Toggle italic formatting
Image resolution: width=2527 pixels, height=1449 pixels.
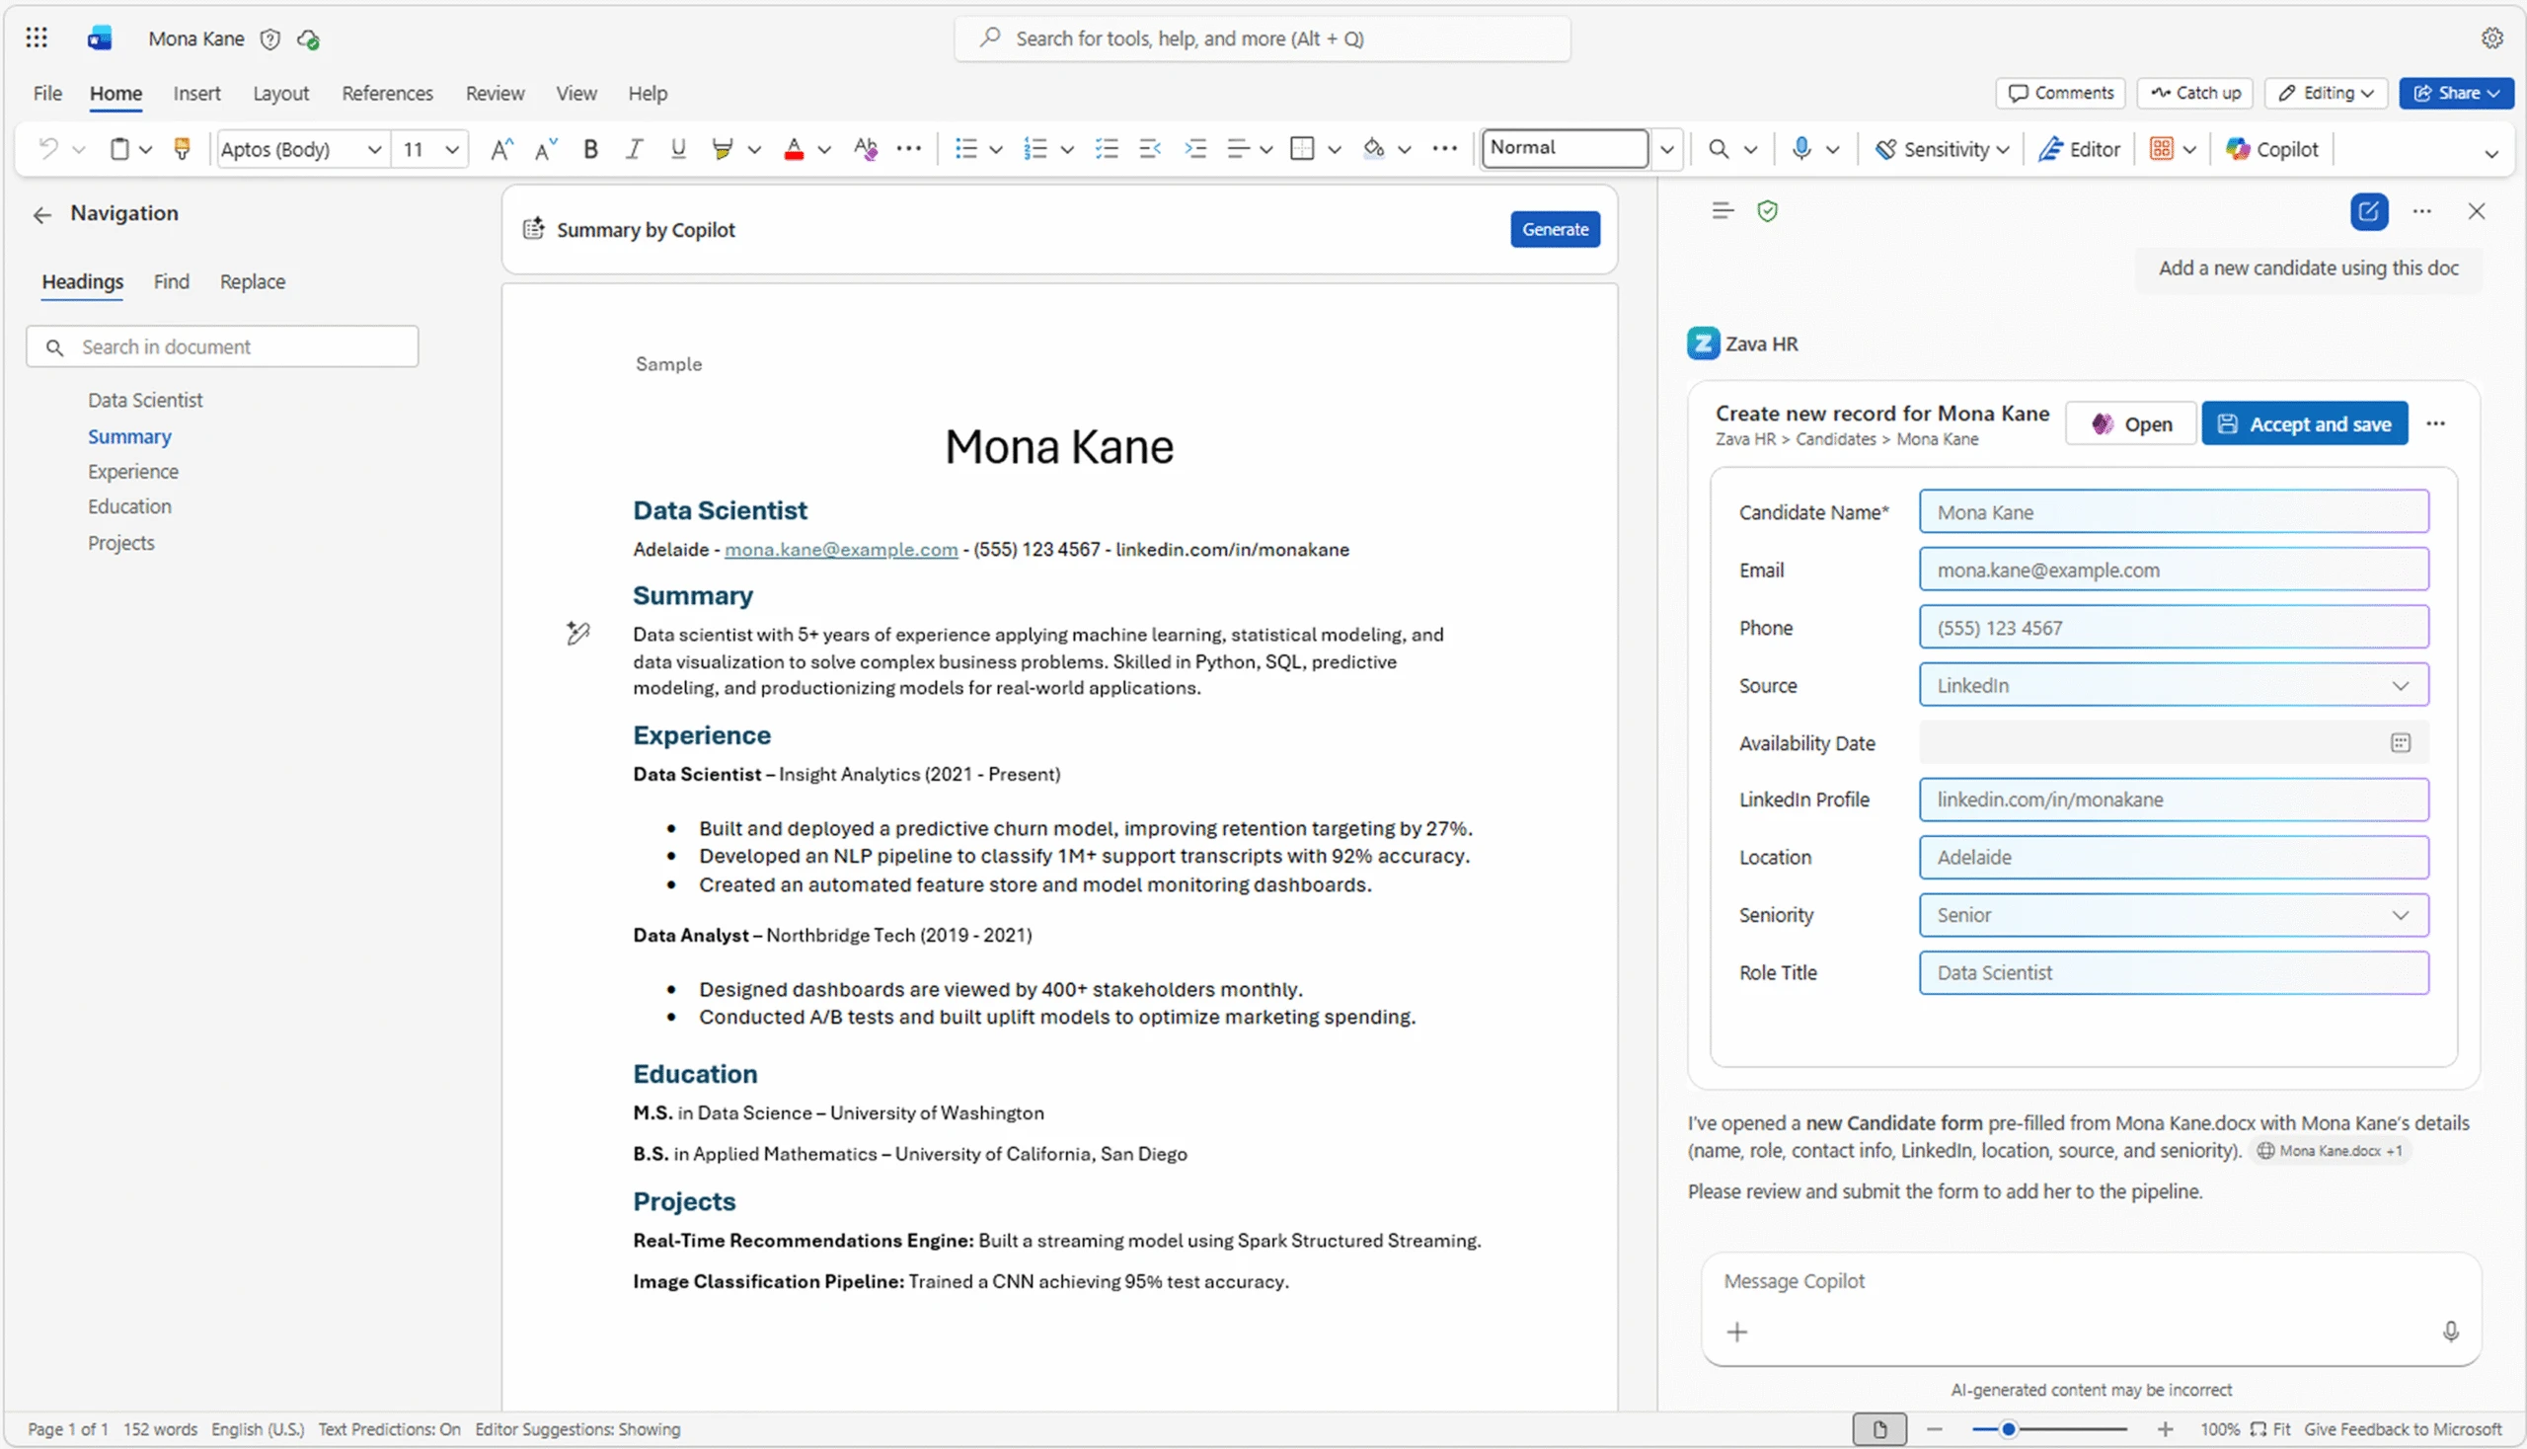tap(633, 148)
